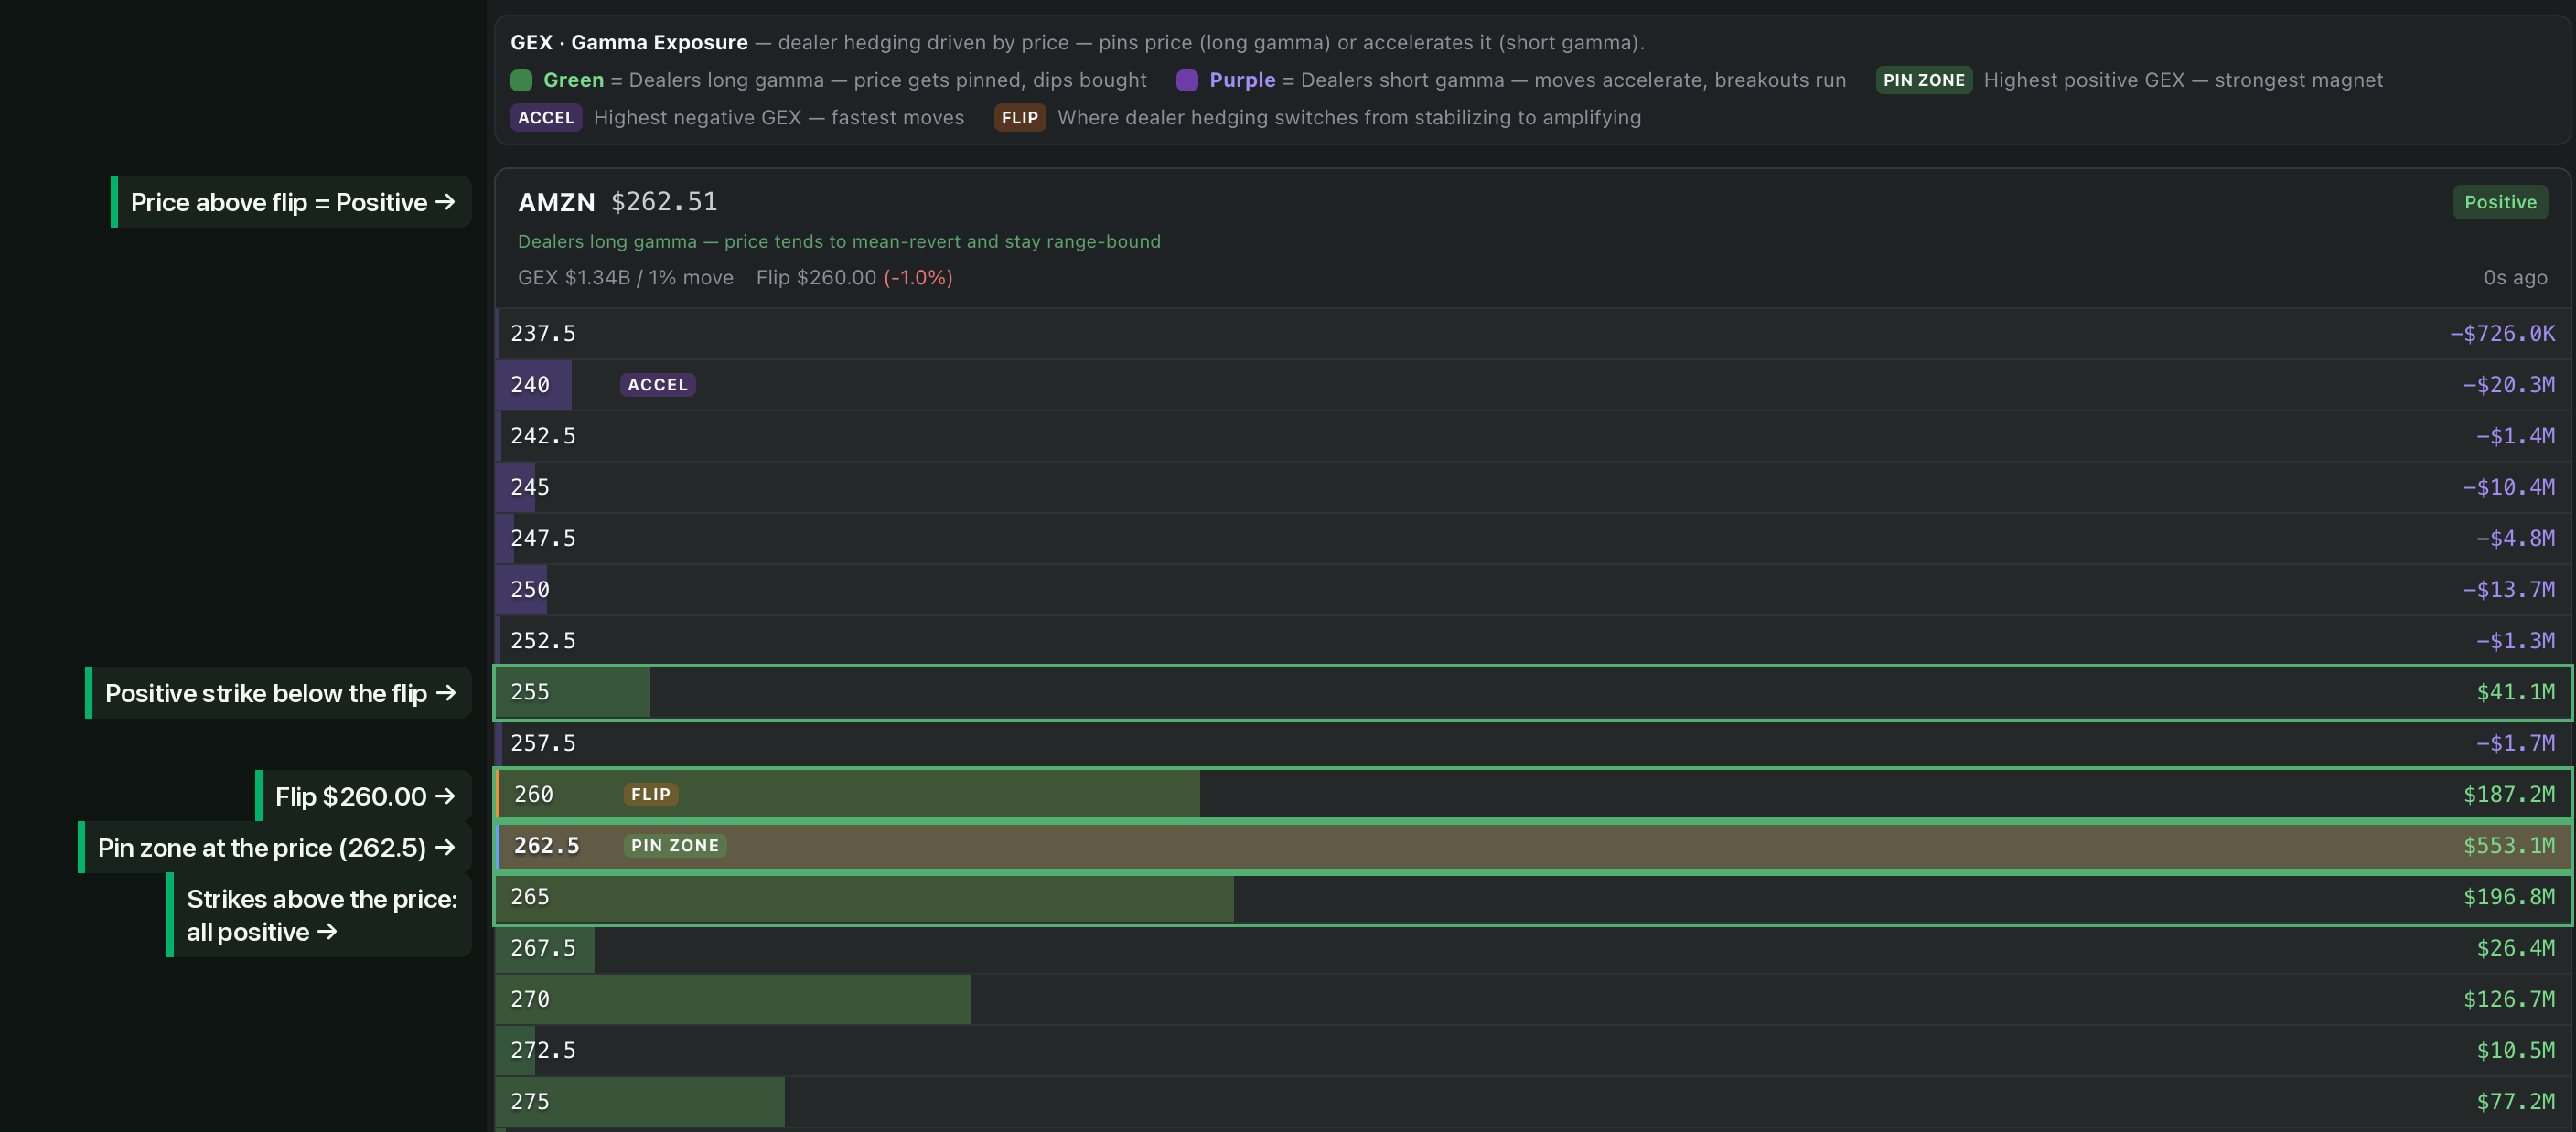Image resolution: width=2576 pixels, height=1132 pixels.
Task: Select the 245 strike label
Action: (530, 487)
